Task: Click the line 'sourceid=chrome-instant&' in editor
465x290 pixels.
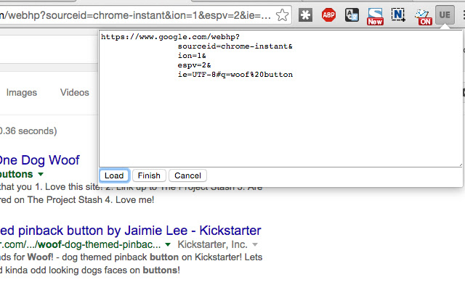Action: 235,46
